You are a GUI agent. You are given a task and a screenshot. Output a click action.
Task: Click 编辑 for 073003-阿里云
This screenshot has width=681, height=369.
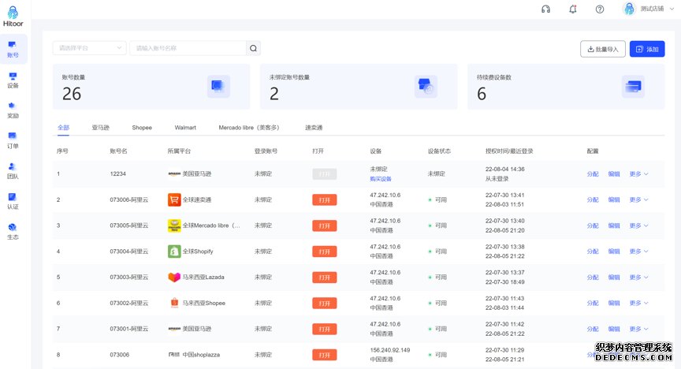pos(614,278)
